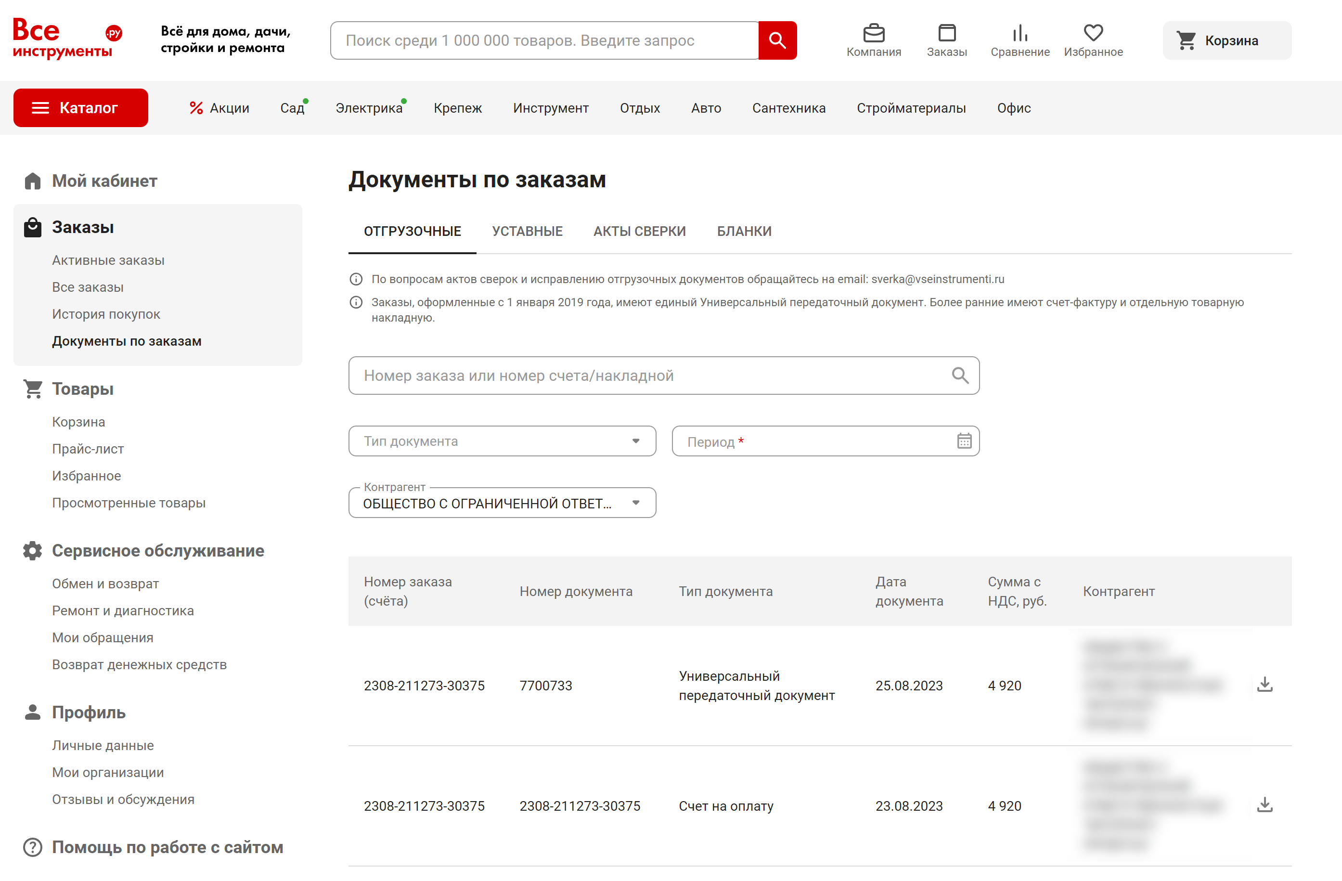Download the Счет на оплату document

coord(1265,805)
